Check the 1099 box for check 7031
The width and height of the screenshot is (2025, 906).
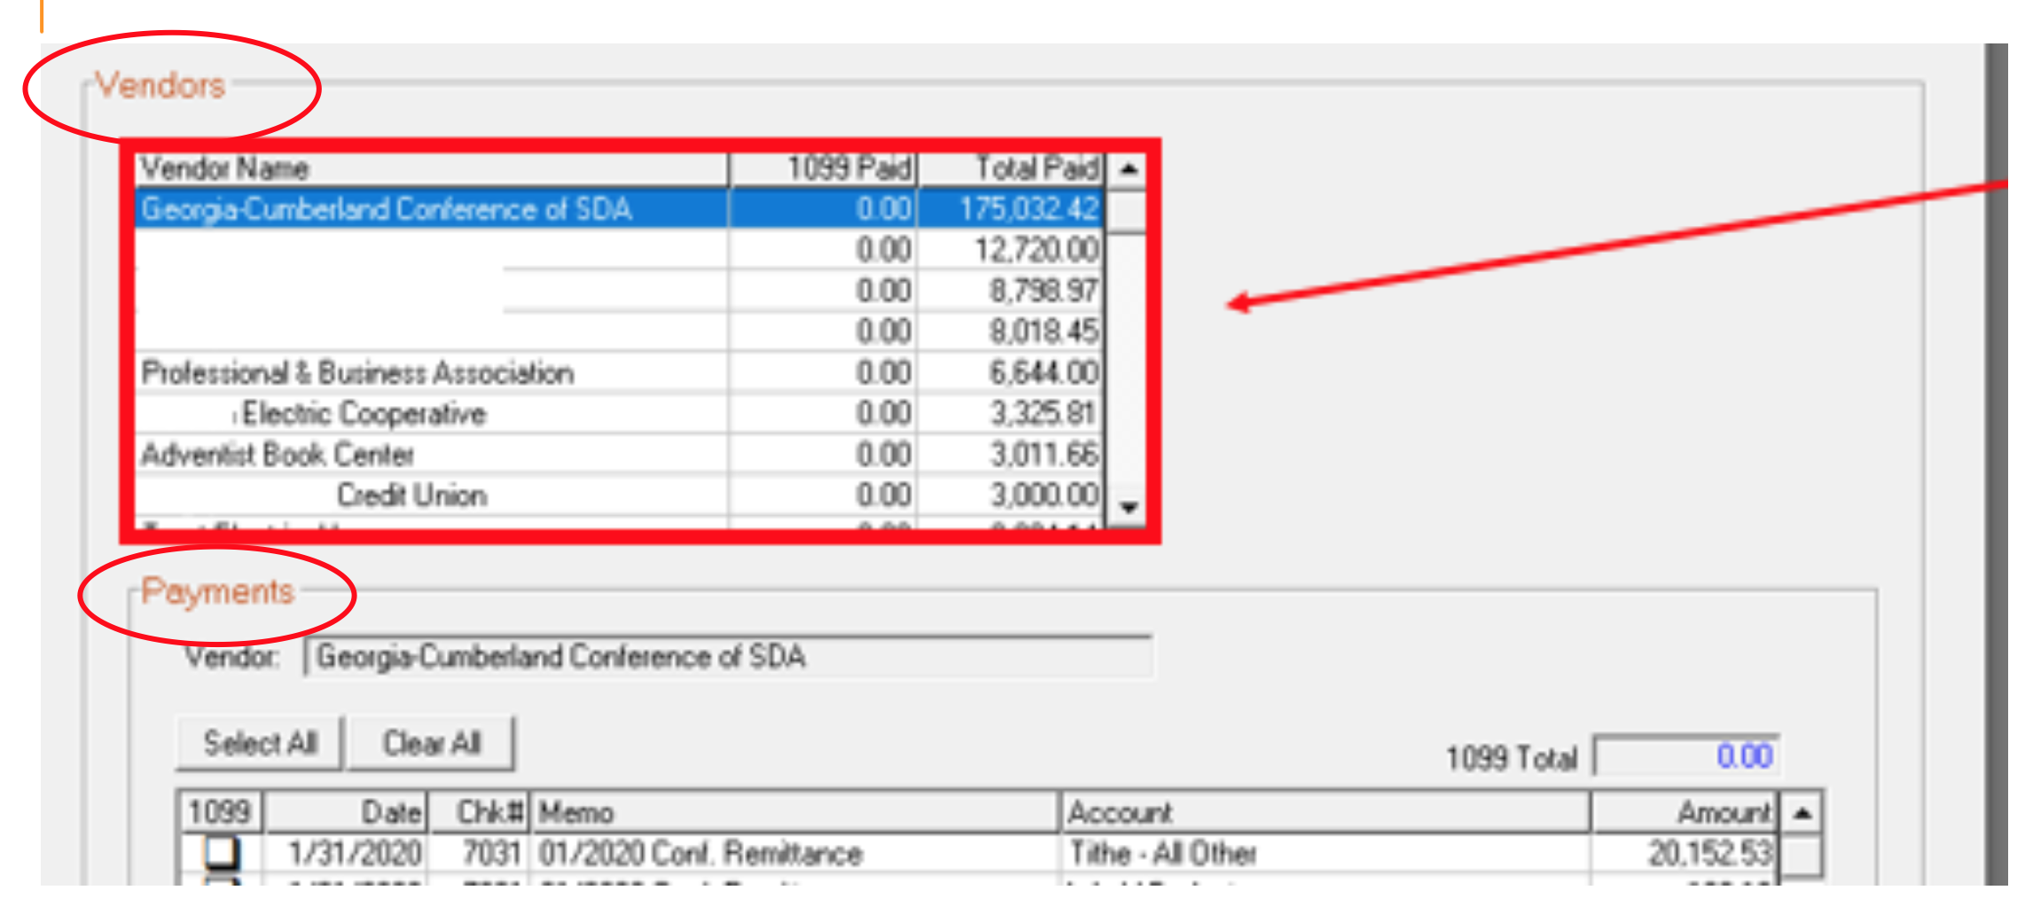pyautogui.click(x=222, y=853)
